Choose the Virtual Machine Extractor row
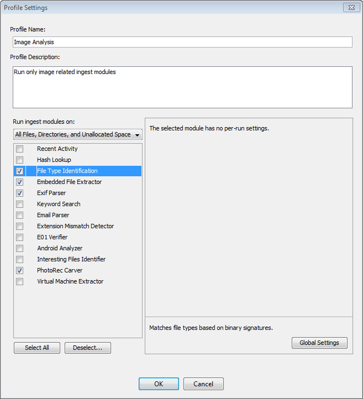Image resolution: width=363 pixels, height=399 pixels. pos(70,281)
